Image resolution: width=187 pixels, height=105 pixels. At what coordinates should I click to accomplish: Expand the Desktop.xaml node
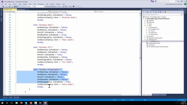click(x=147, y=27)
